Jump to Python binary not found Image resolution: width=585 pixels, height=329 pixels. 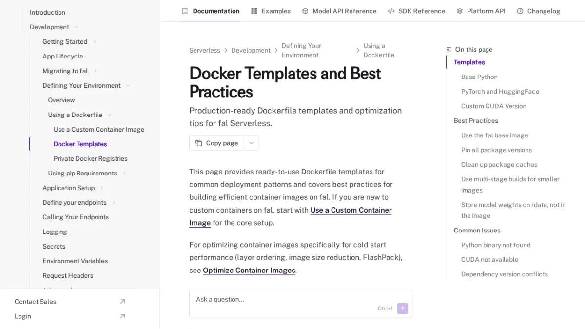496,245
